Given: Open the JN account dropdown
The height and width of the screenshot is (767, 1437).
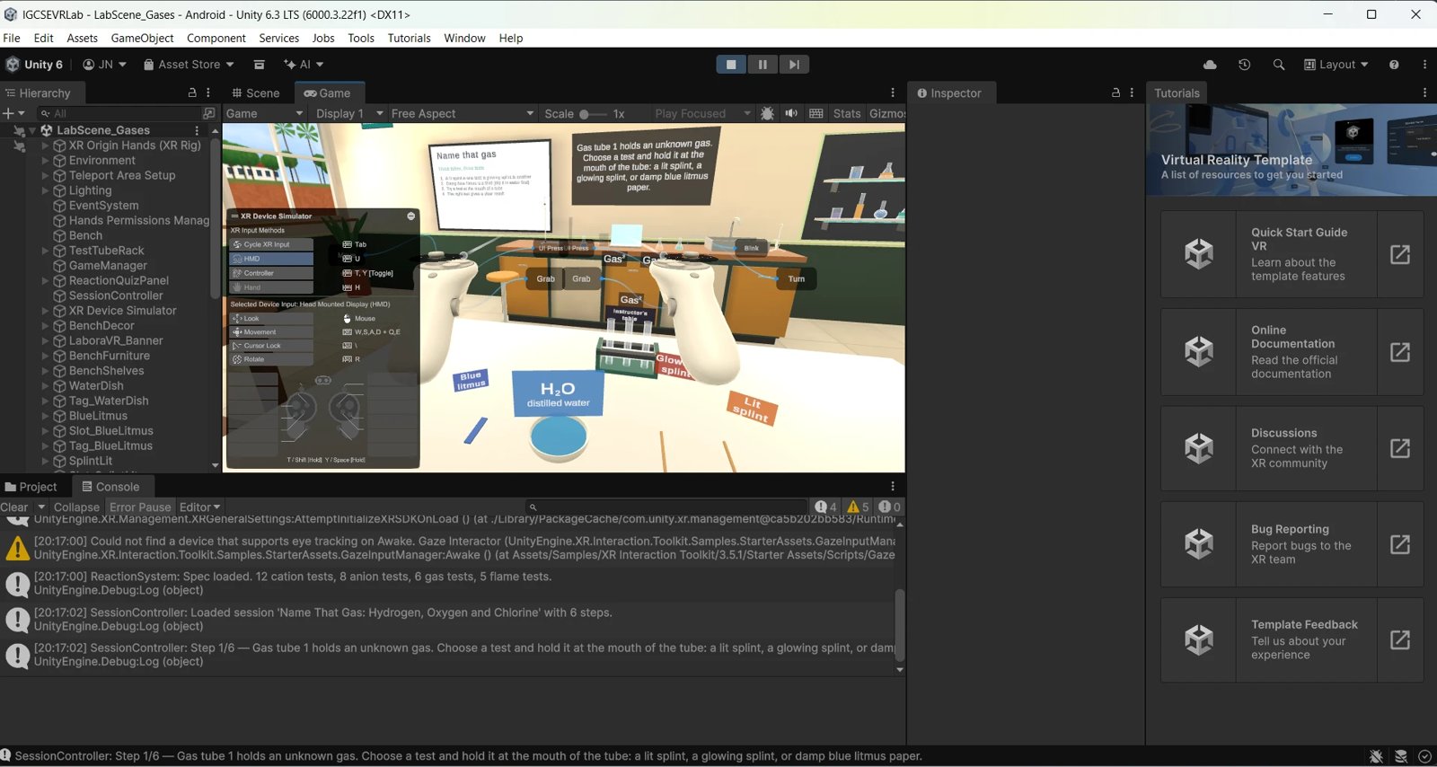Looking at the screenshot, I should 104,65.
